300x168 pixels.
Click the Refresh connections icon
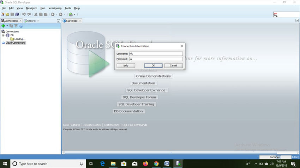coord(11,26)
